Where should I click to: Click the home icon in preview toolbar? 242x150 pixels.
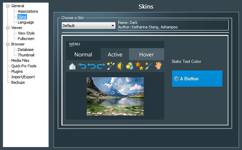[72, 66]
